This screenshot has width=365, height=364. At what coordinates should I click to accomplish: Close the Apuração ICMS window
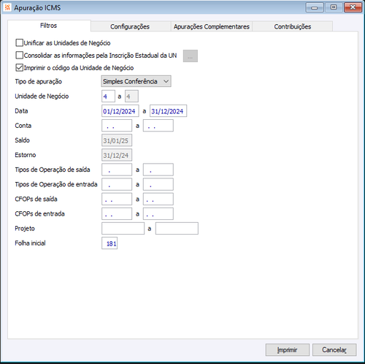click(x=353, y=7)
